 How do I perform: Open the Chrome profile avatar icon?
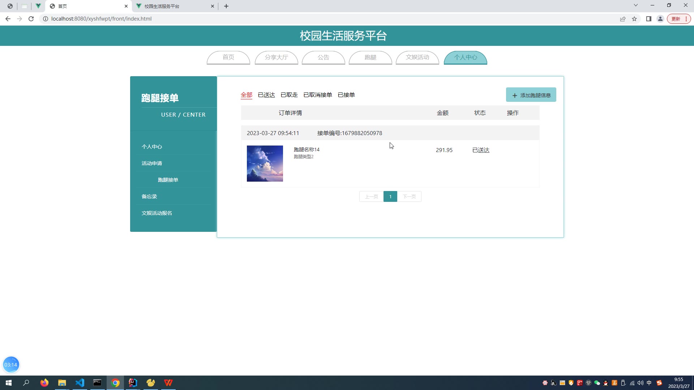point(660,19)
